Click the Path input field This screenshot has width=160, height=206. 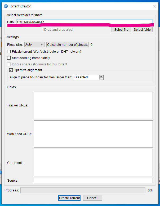[85, 22]
